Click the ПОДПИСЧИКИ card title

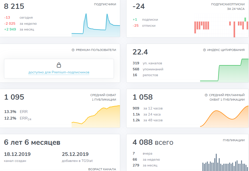pyautogui.click(x=105, y=4)
